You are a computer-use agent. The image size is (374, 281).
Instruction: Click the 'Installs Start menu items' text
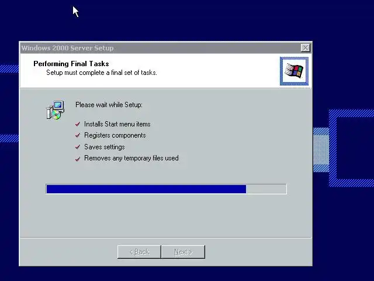117,124
